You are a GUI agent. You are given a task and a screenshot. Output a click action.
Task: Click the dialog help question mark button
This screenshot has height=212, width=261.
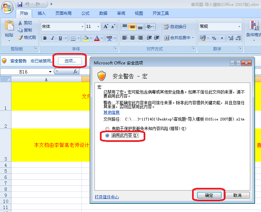pos(235,63)
